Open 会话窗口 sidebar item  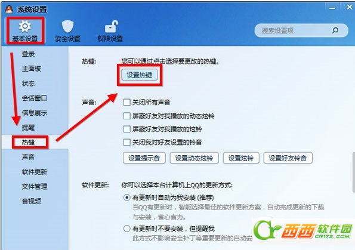tap(35, 98)
